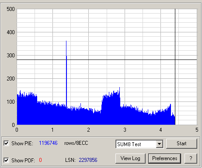Click the PIE count value 1196746
The height and width of the screenshot is (168, 202).
point(48,143)
